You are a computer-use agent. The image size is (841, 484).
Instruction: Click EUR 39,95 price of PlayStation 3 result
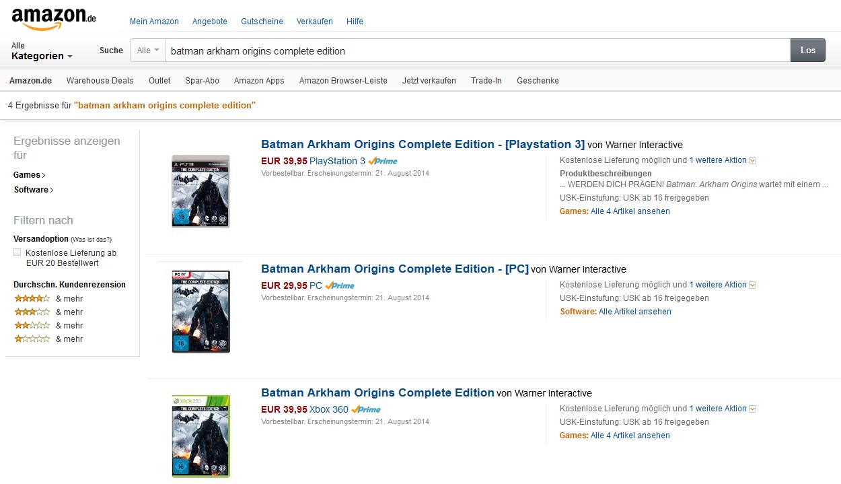284,161
